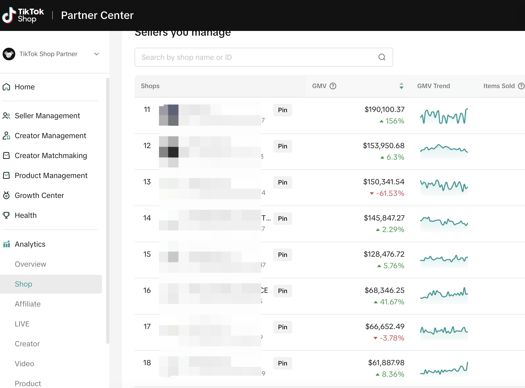This screenshot has height=388, width=525.
Task: Click the Items Sold help icon
Action: point(521,86)
